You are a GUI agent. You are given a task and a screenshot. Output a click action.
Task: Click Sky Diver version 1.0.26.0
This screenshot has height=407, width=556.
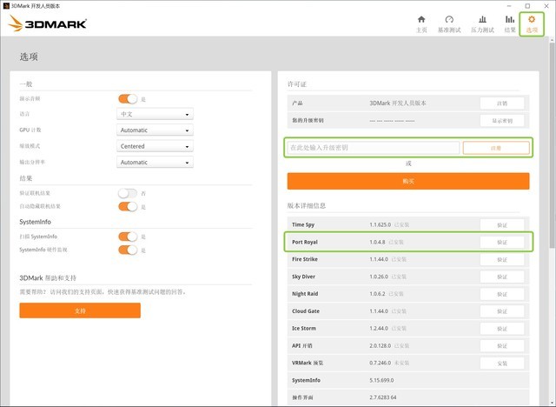379,277
